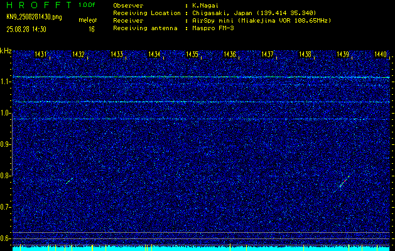Click the file name KN9_2508281430.png
Image resolution: width=395 pixels, height=251 pixels.
click(x=34, y=17)
